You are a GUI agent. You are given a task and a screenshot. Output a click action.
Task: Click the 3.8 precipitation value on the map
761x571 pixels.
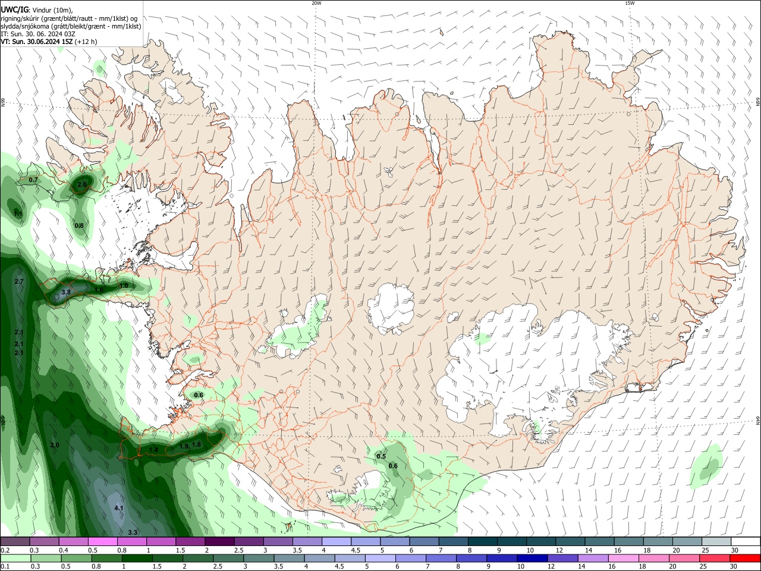pyautogui.click(x=66, y=292)
